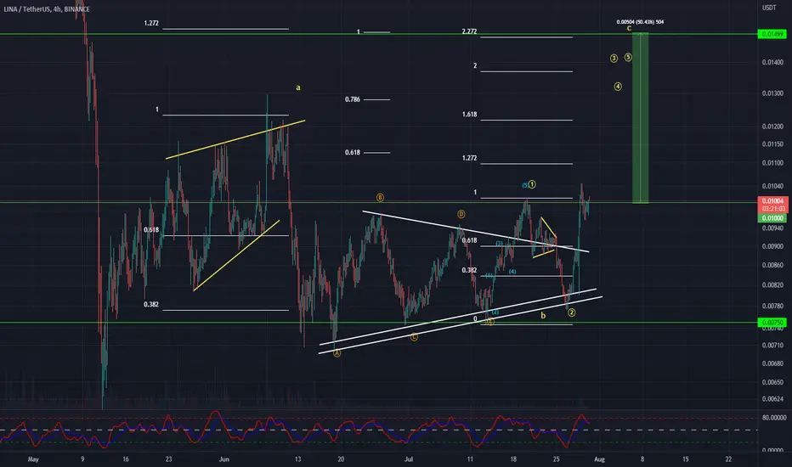Click the USDT currency label on price axis

(x=769, y=8)
